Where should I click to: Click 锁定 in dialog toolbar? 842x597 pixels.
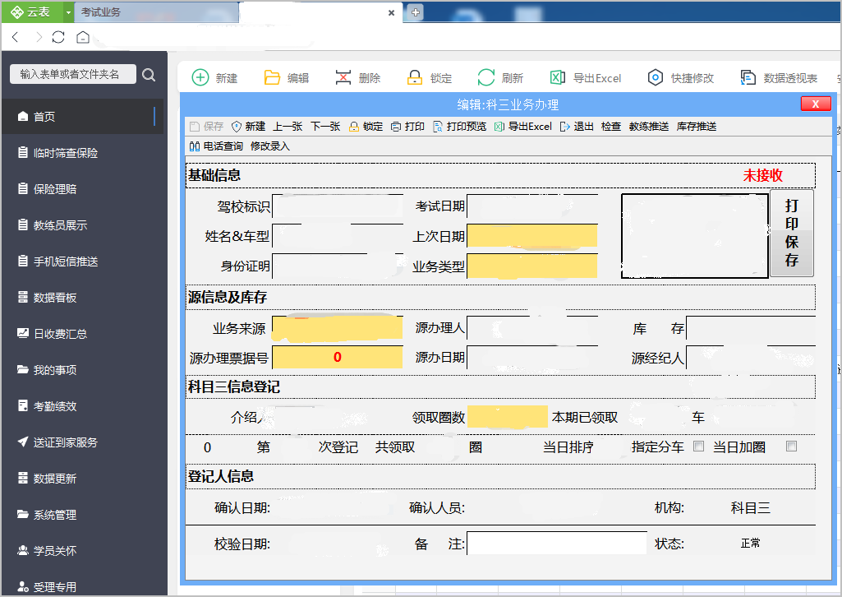coord(366,127)
